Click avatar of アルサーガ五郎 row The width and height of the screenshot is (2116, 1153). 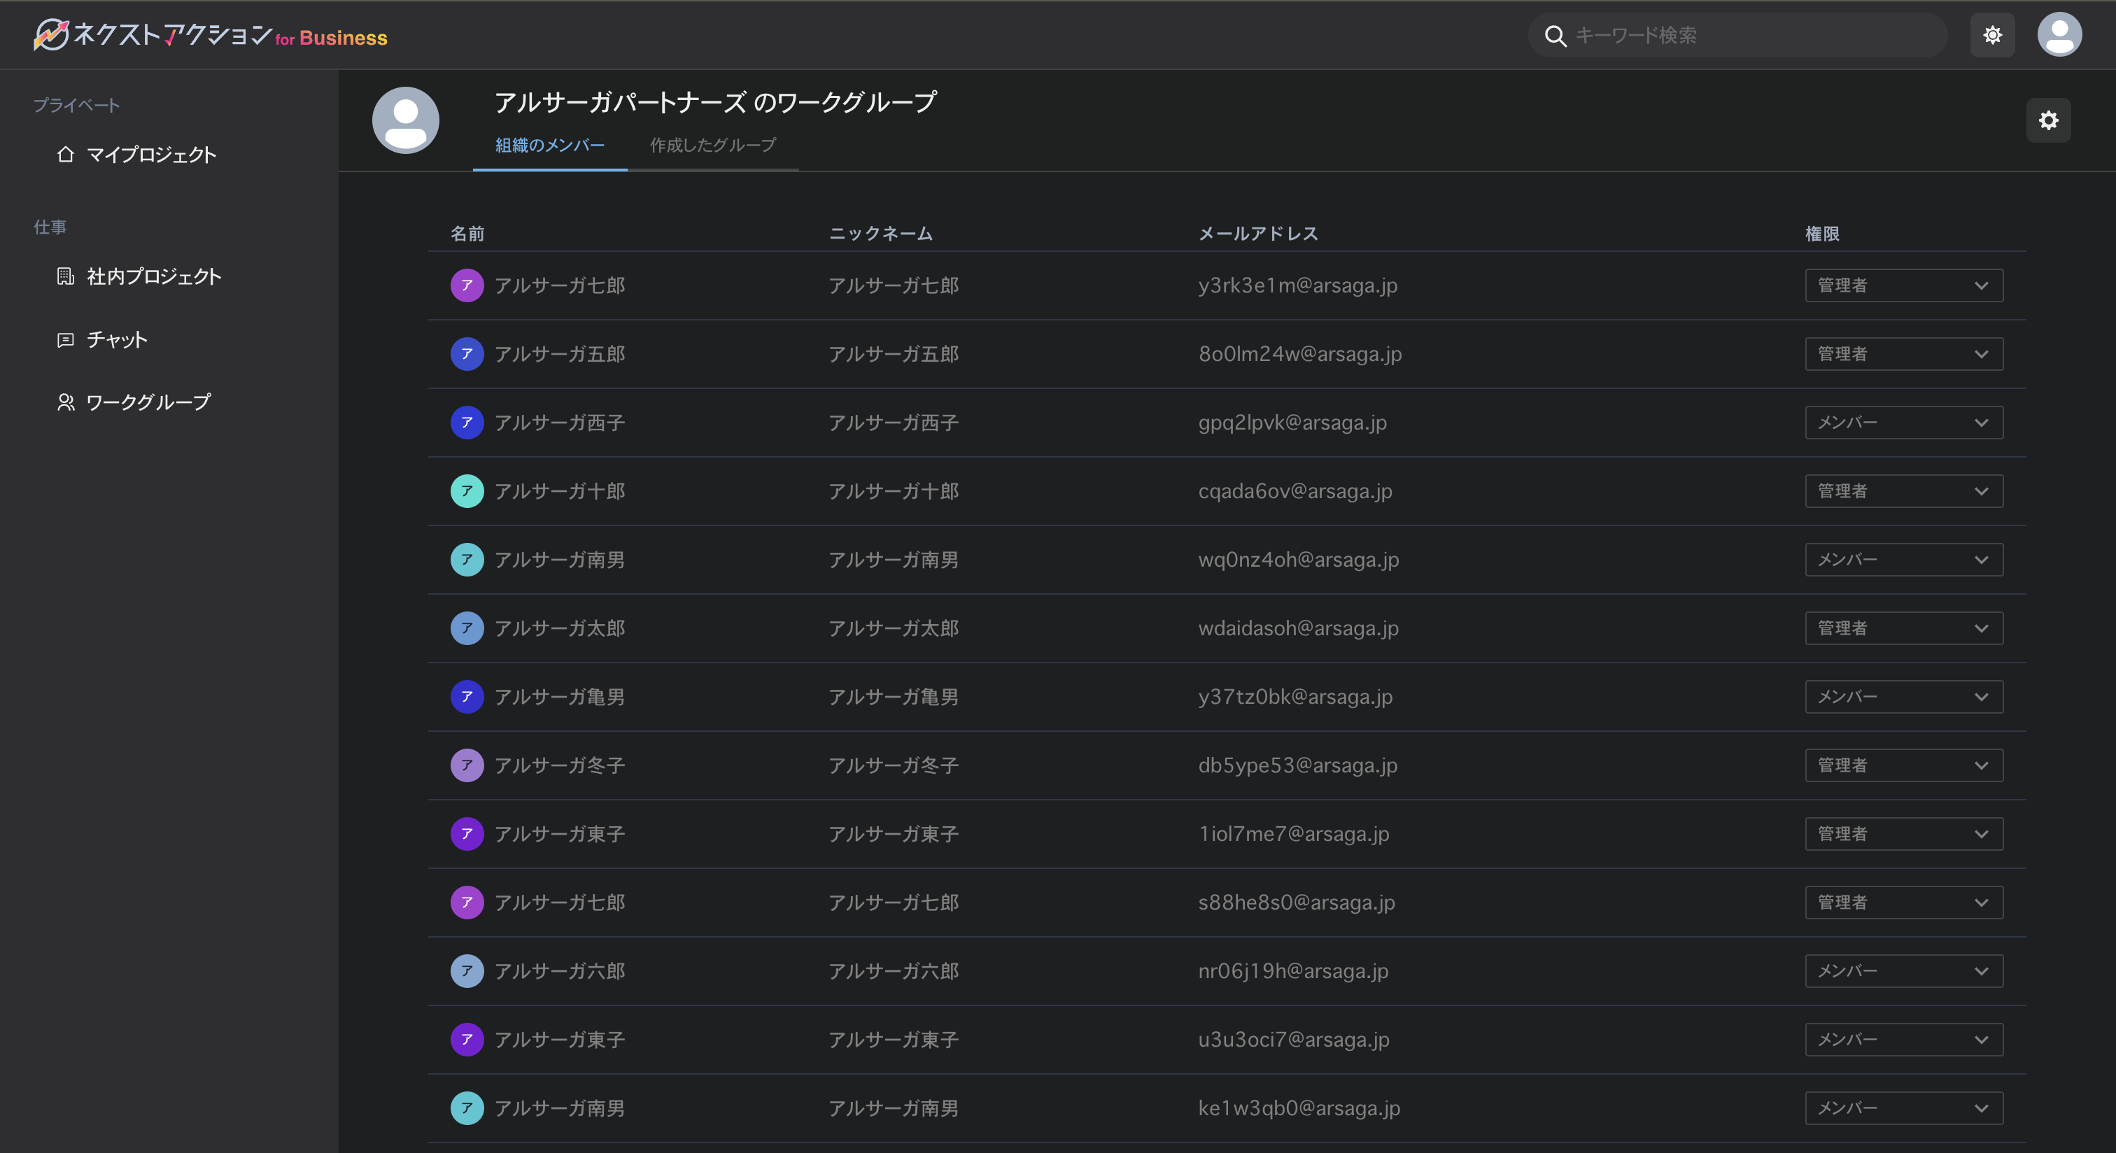coord(467,354)
